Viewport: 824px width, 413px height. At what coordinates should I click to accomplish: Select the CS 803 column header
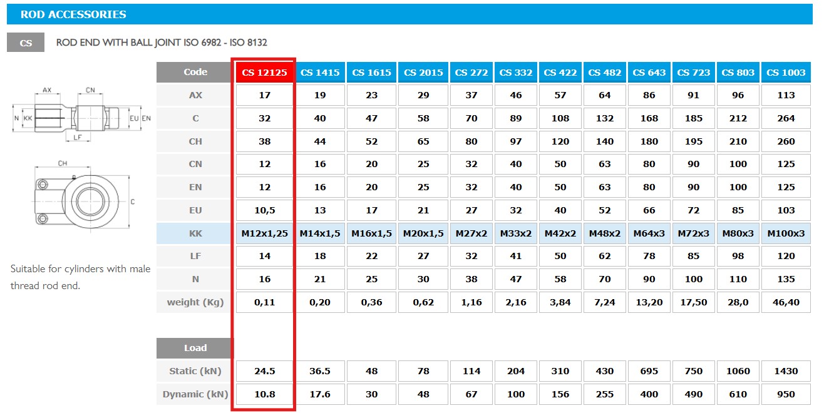click(738, 72)
